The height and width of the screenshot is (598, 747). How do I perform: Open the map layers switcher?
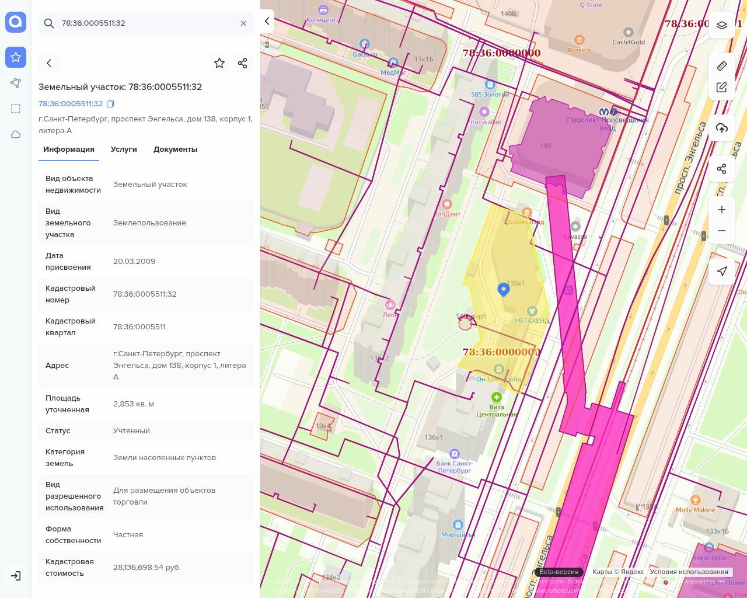point(722,25)
